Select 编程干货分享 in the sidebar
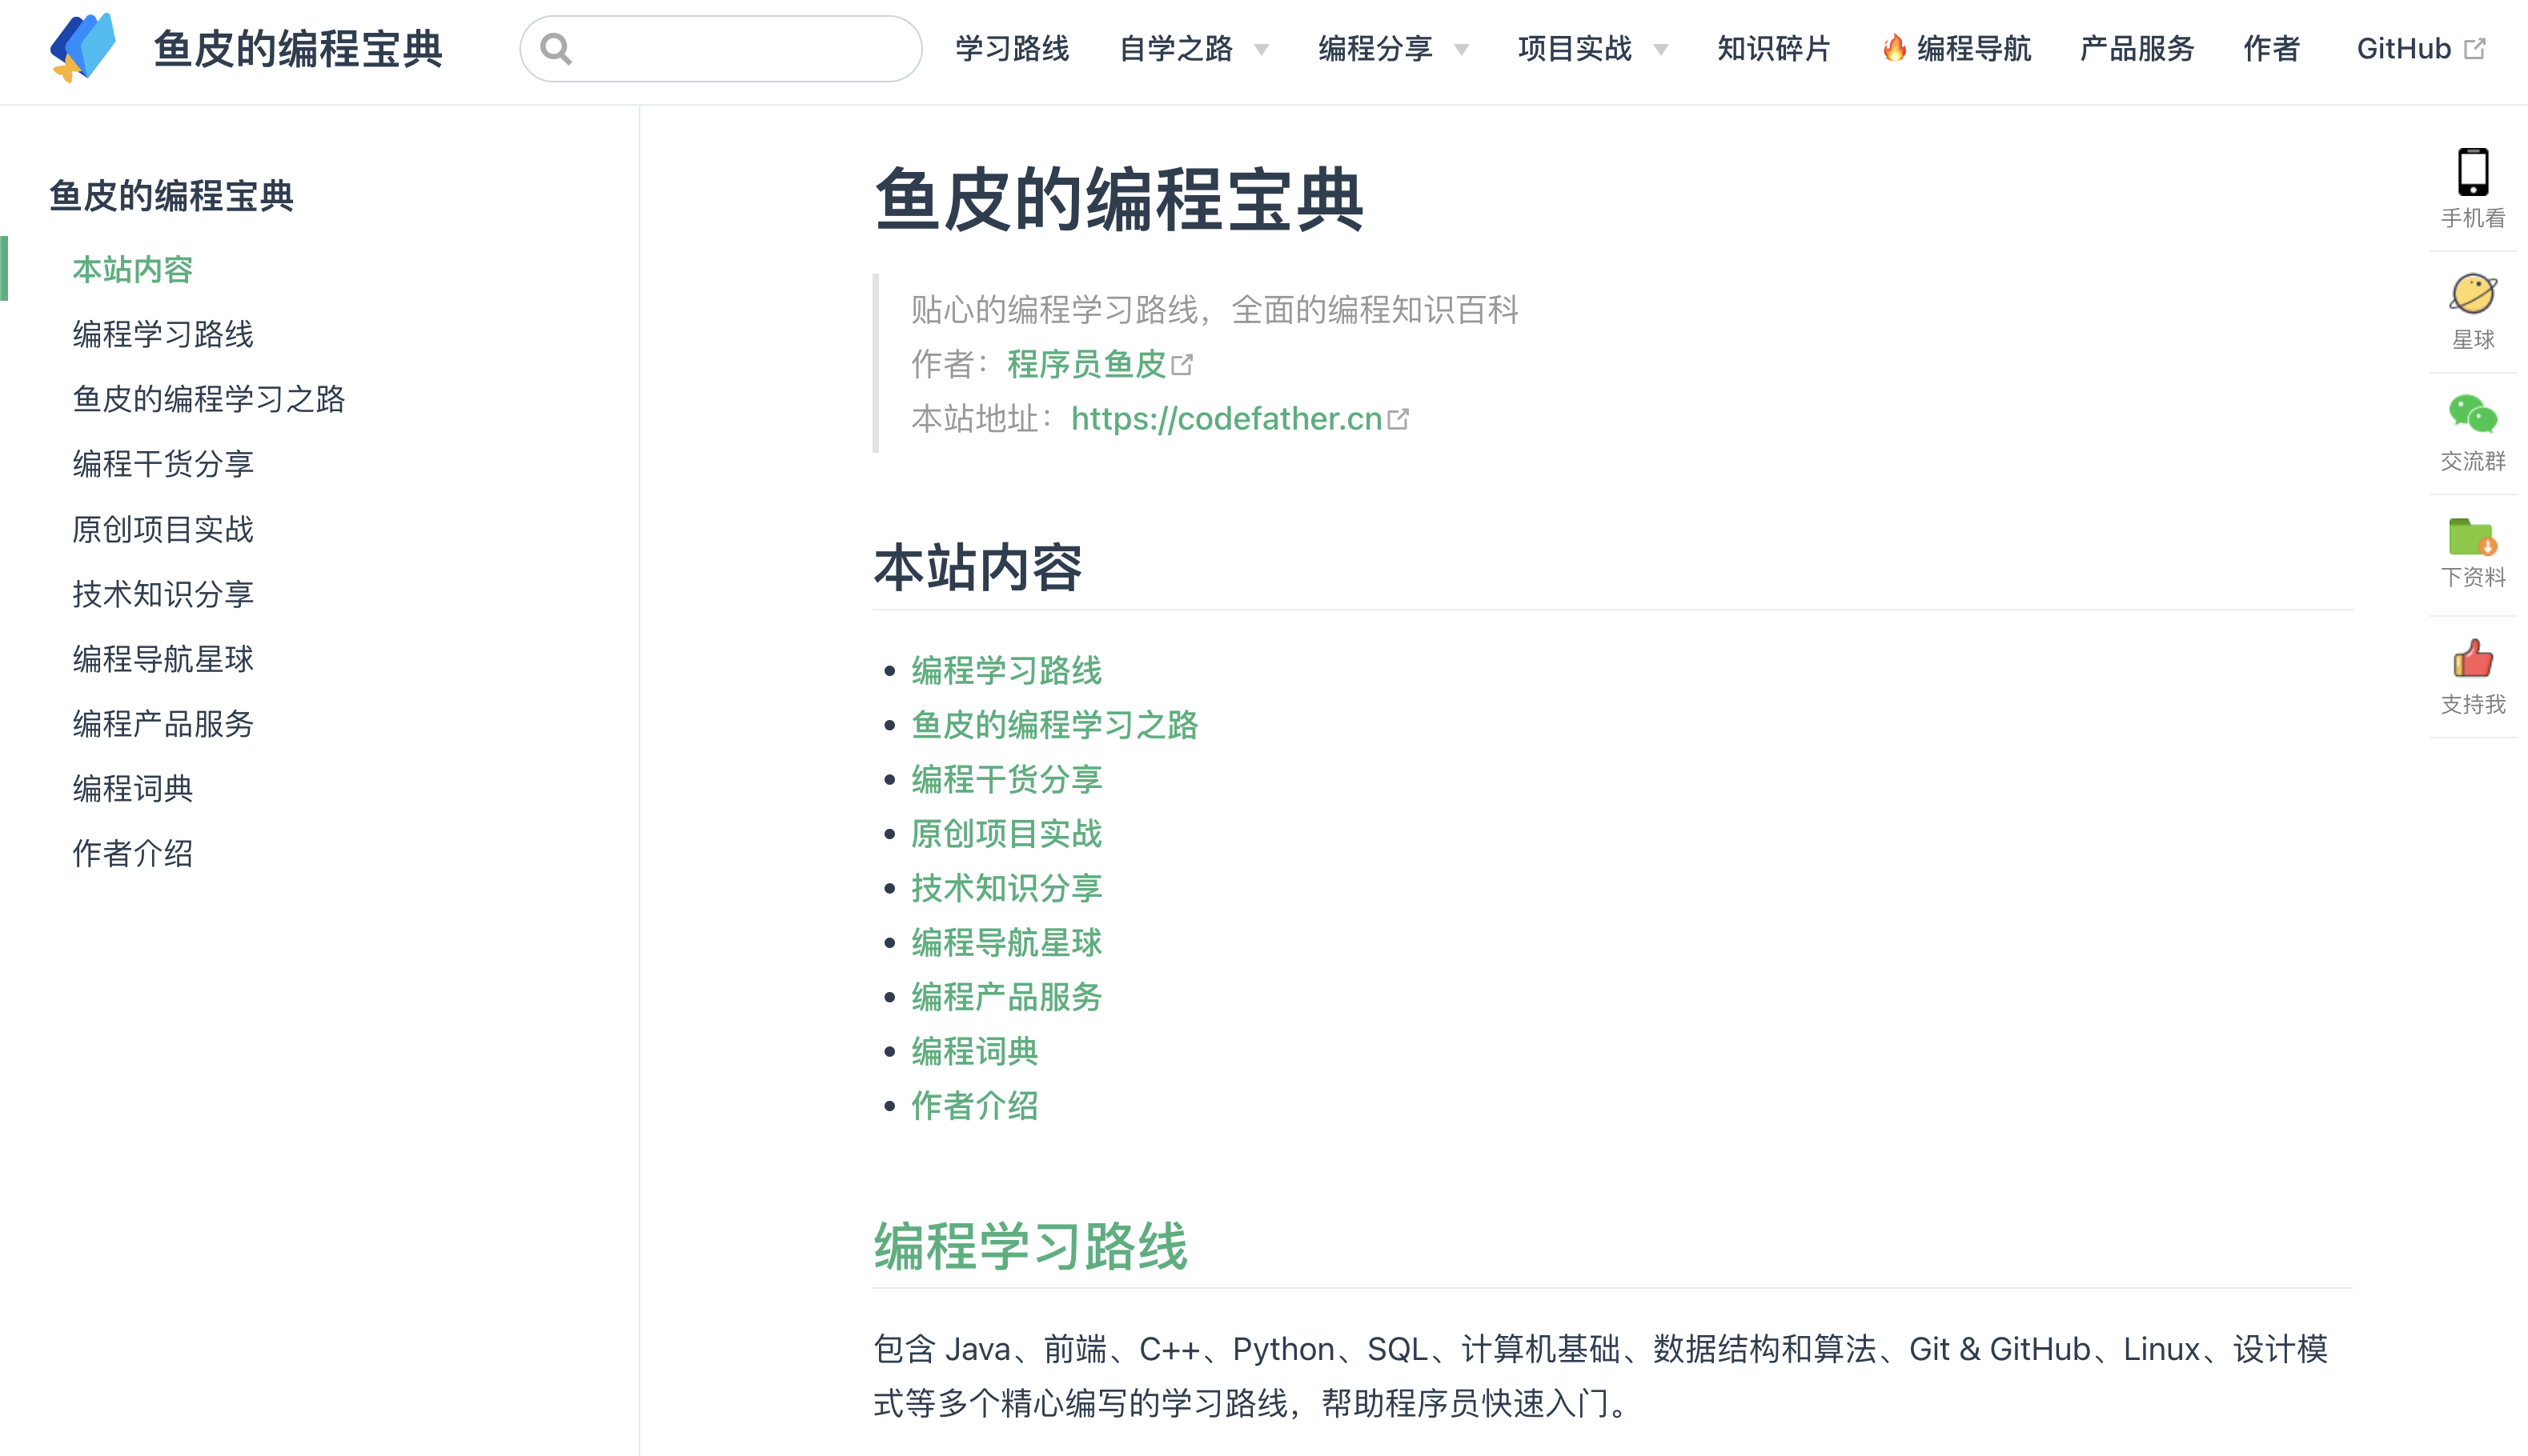 tap(163, 464)
